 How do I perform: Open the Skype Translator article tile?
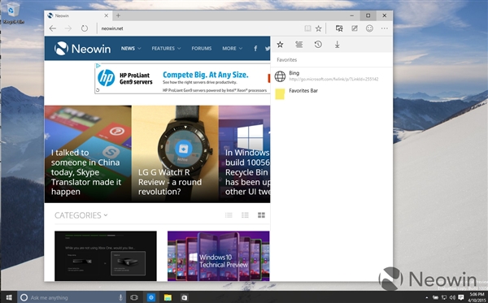point(88,154)
